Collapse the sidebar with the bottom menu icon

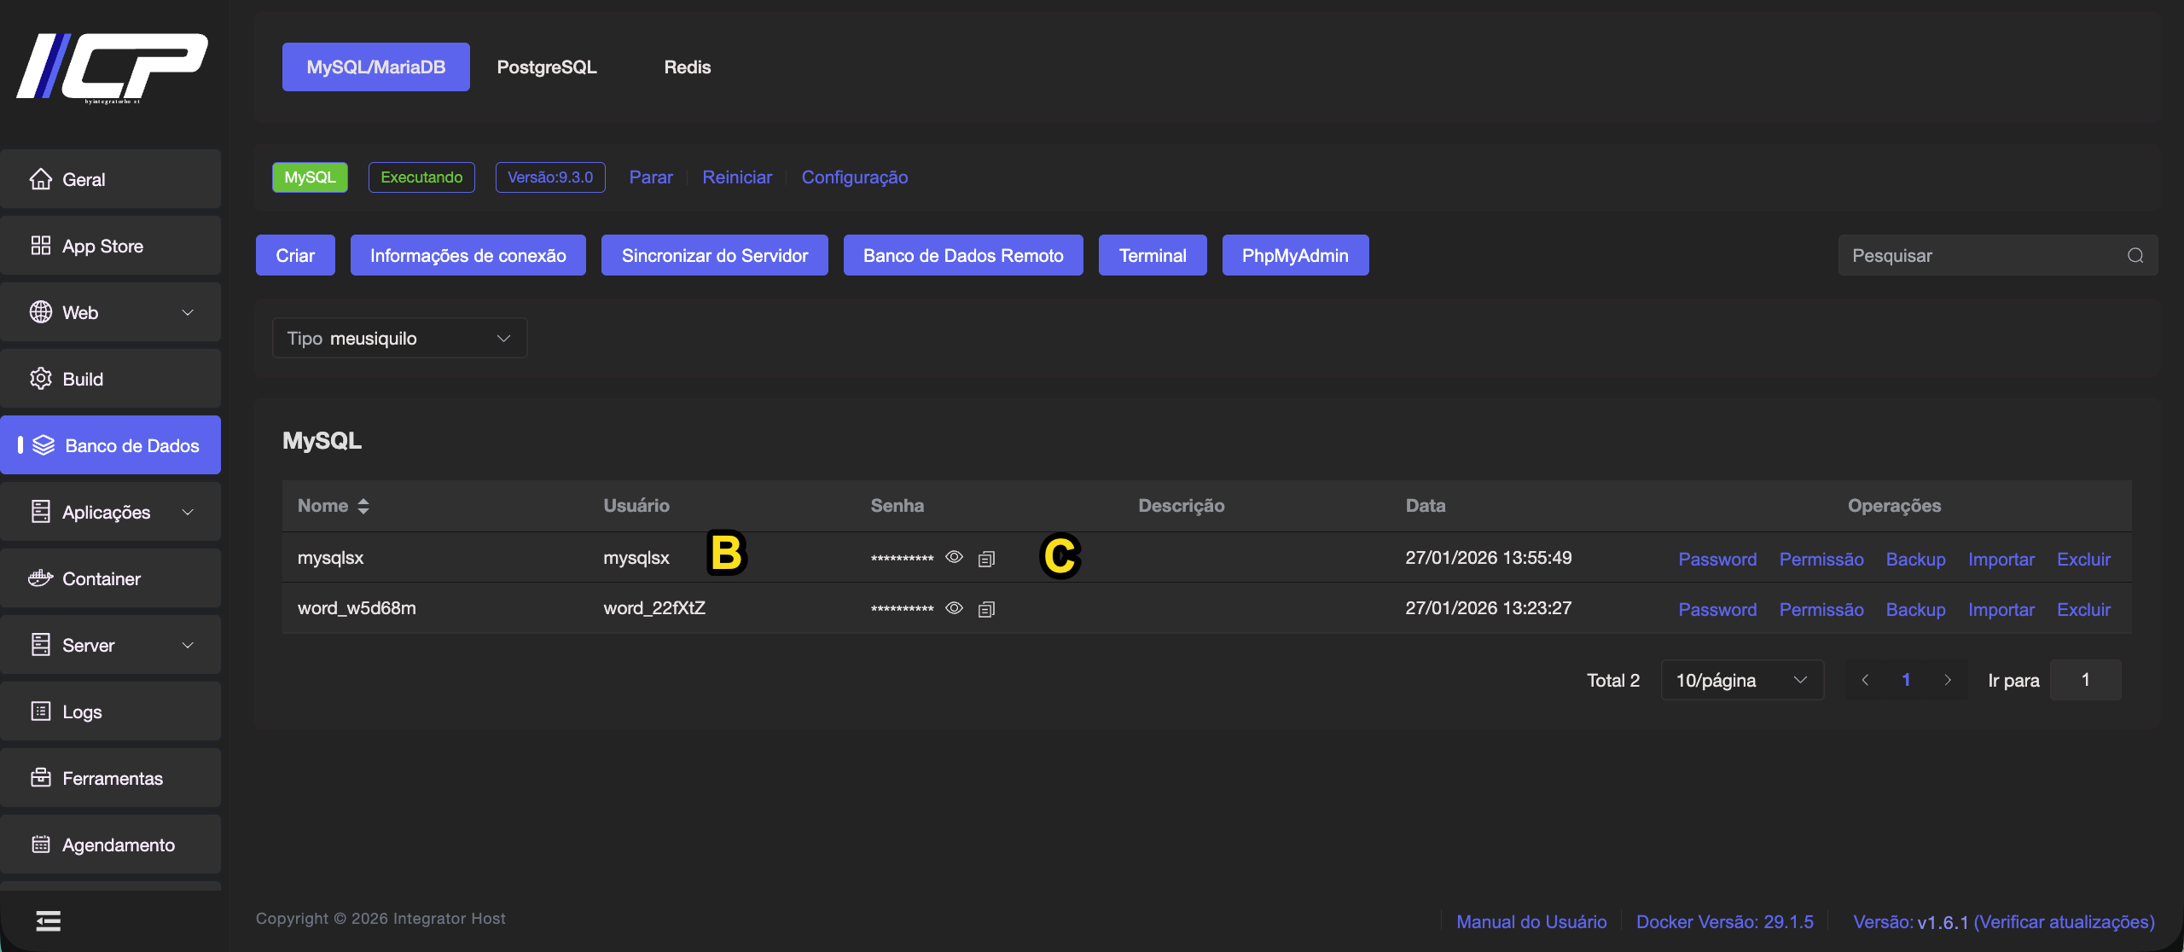tap(48, 920)
